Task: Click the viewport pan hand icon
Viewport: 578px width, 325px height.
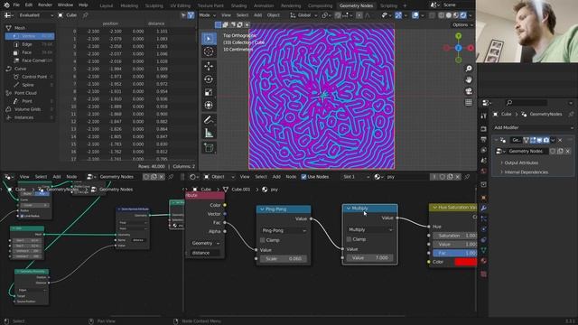Action: (469, 80)
